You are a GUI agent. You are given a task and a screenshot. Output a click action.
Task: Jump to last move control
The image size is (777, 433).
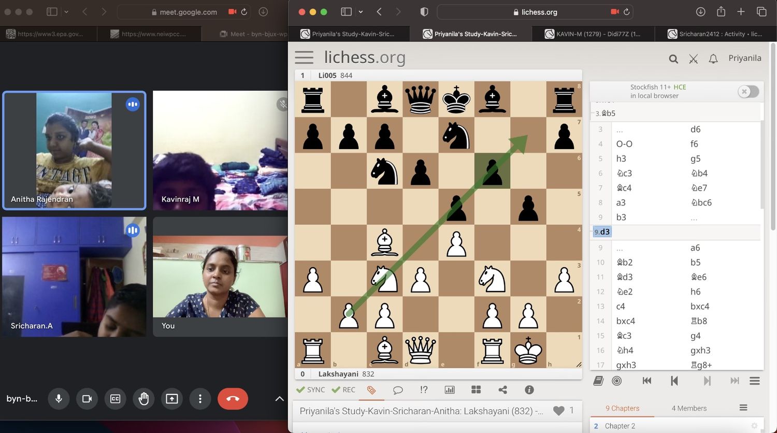click(x=735, y=381)
